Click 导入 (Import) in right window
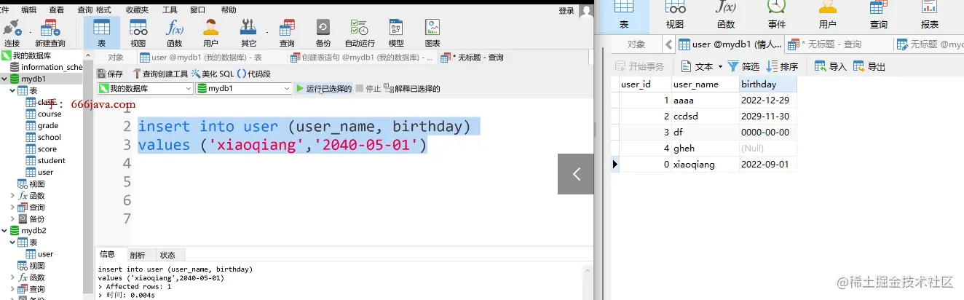 (x=831, y=66)
